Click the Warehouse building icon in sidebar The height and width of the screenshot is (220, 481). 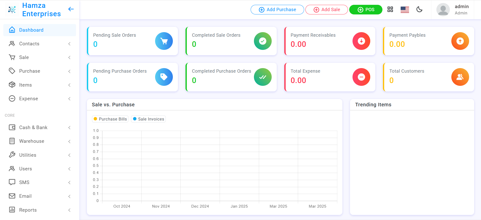(12, 141)
